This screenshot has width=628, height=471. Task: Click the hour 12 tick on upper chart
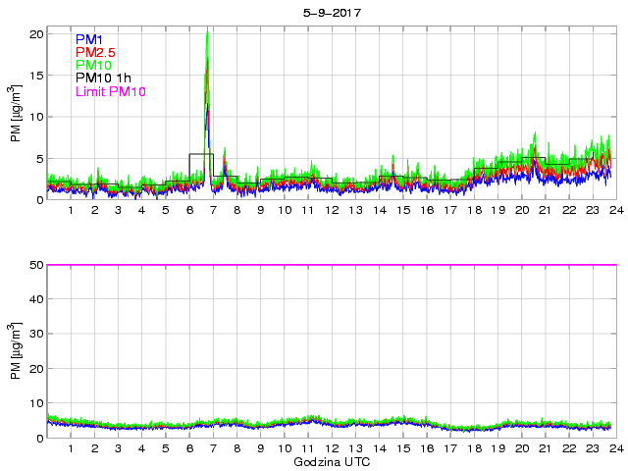point(332,210)
